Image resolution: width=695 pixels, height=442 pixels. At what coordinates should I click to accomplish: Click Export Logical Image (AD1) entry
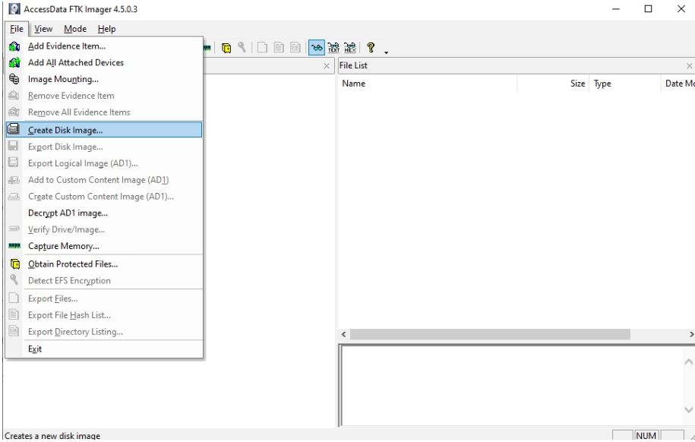(x=104, y=163)
